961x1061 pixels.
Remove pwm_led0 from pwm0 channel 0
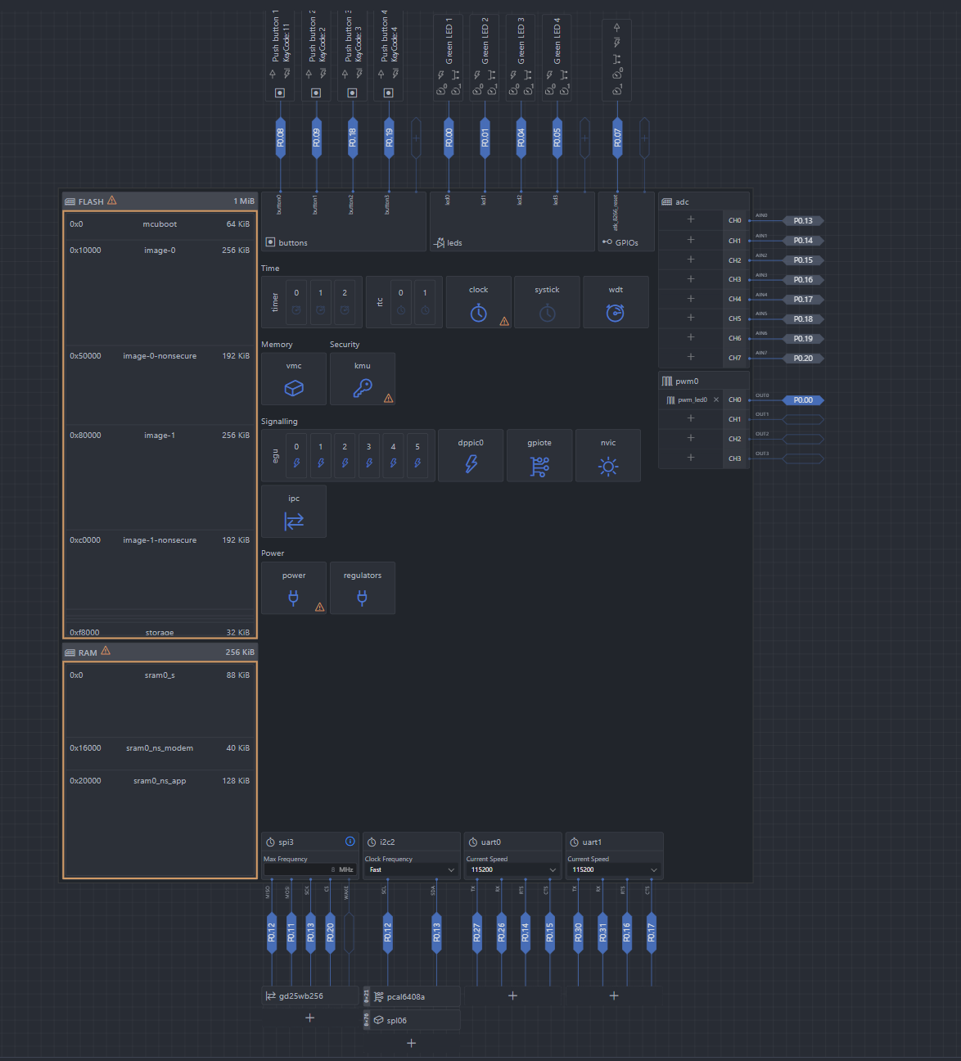(x=716, y=400)
